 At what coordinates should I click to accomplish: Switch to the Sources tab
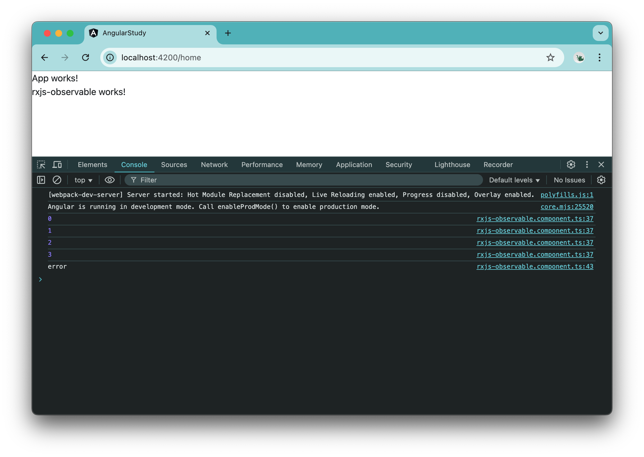(x=174, y=165)
